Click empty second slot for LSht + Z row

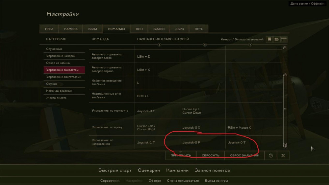point(203,56)
